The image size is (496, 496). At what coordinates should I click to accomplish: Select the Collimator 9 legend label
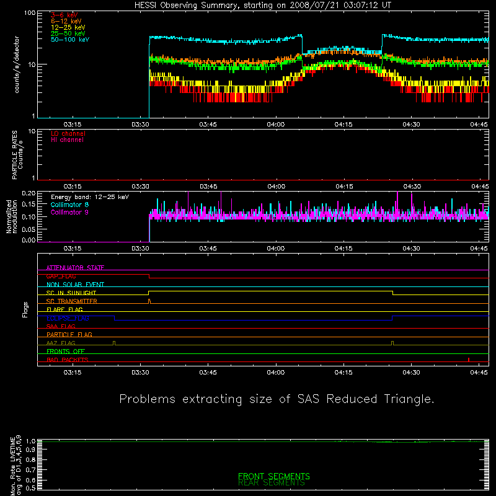click(69, 212)
